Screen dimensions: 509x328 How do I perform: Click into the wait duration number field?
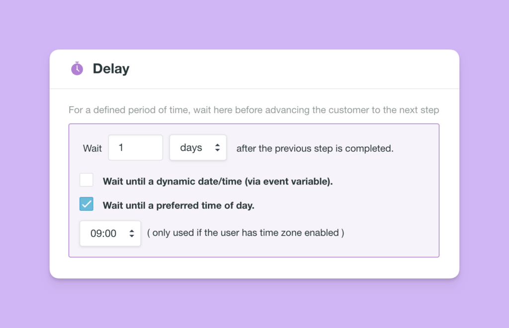click(135, 147)
